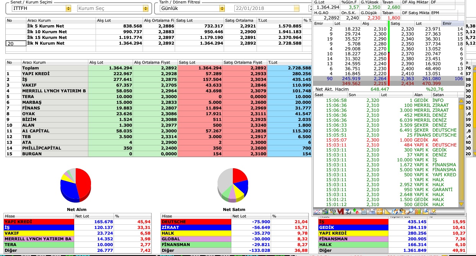476x256 pixels.
Task: Click the trades list scrollbar up arrow
Action: [x=461, y=101]
